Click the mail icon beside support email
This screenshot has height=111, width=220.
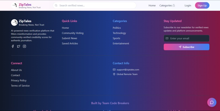pyautogui.click(x=114, y=70)
